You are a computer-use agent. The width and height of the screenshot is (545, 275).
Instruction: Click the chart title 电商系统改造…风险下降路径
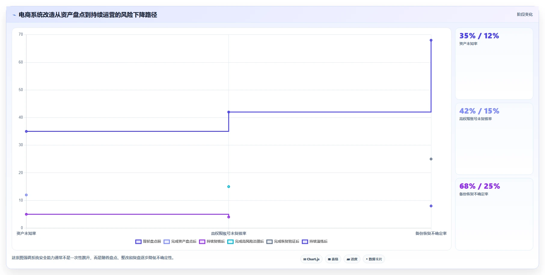pos(88,15)
